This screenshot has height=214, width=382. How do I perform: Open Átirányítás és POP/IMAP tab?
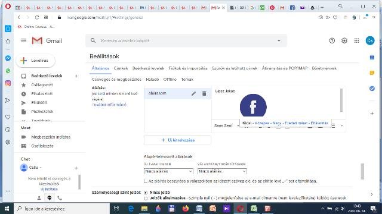pos(285,68)
